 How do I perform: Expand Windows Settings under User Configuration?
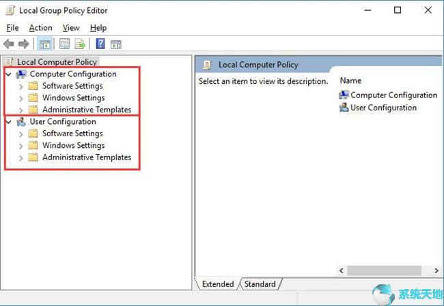tap(20, 146)
